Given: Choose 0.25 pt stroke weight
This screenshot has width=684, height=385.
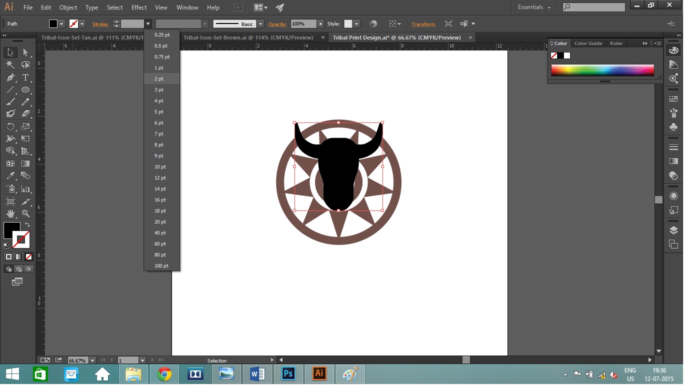Looking at the screenshot, I should coord(161,35).
